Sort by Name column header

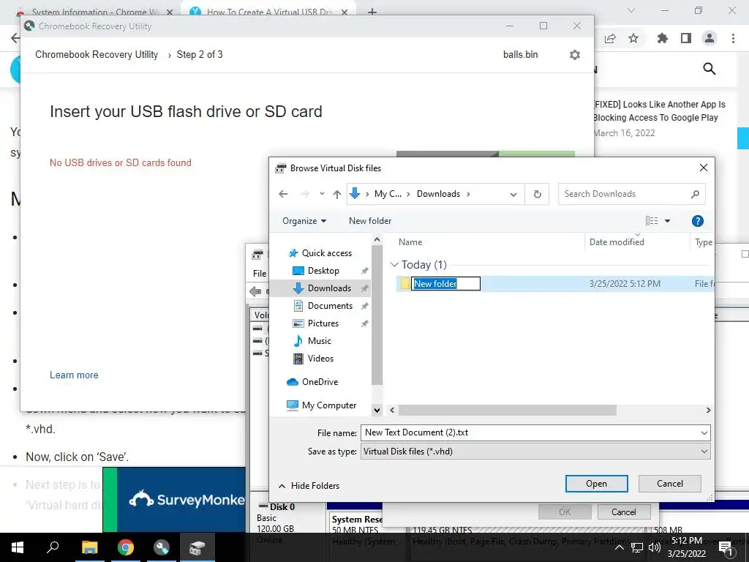coord(410,241)
